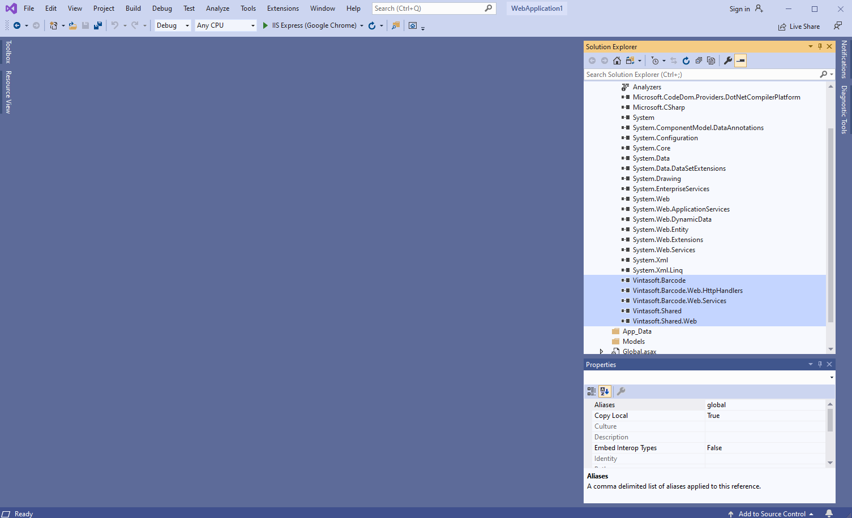Open the Extensions menu
852x518 pixels.
[282, 8]
